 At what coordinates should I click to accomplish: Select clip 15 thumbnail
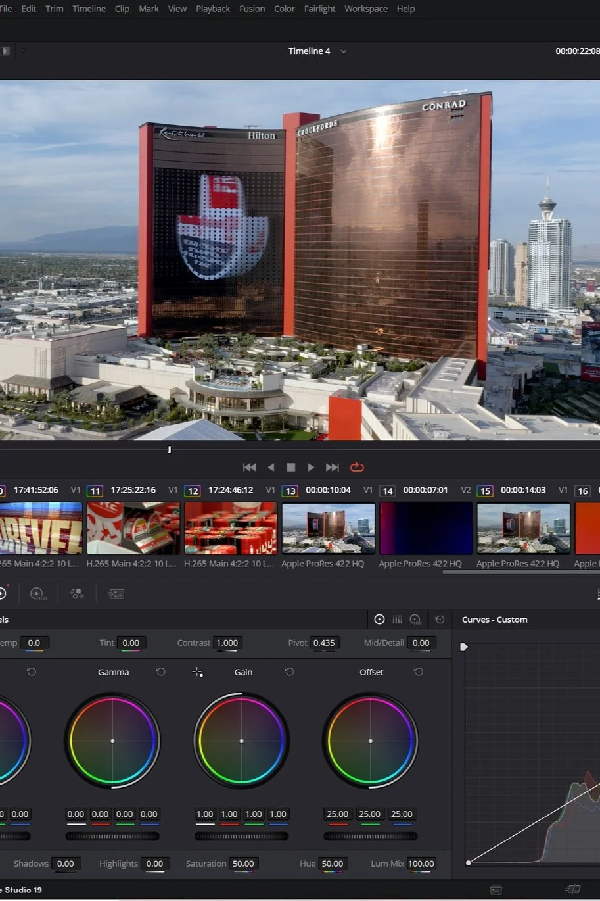[x=524, y=528]
